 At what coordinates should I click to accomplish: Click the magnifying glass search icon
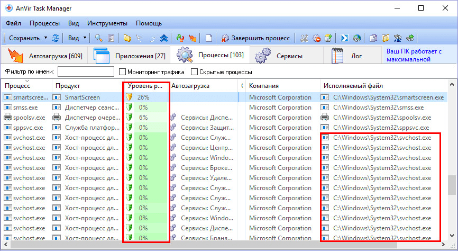point(98,38)
